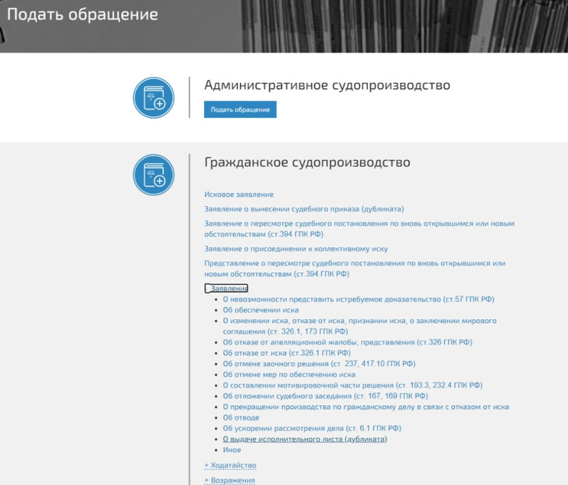The width and height of the screenshot is (568, 485).
Task: Select Об обеспечении иска
Action: (261, 310)
